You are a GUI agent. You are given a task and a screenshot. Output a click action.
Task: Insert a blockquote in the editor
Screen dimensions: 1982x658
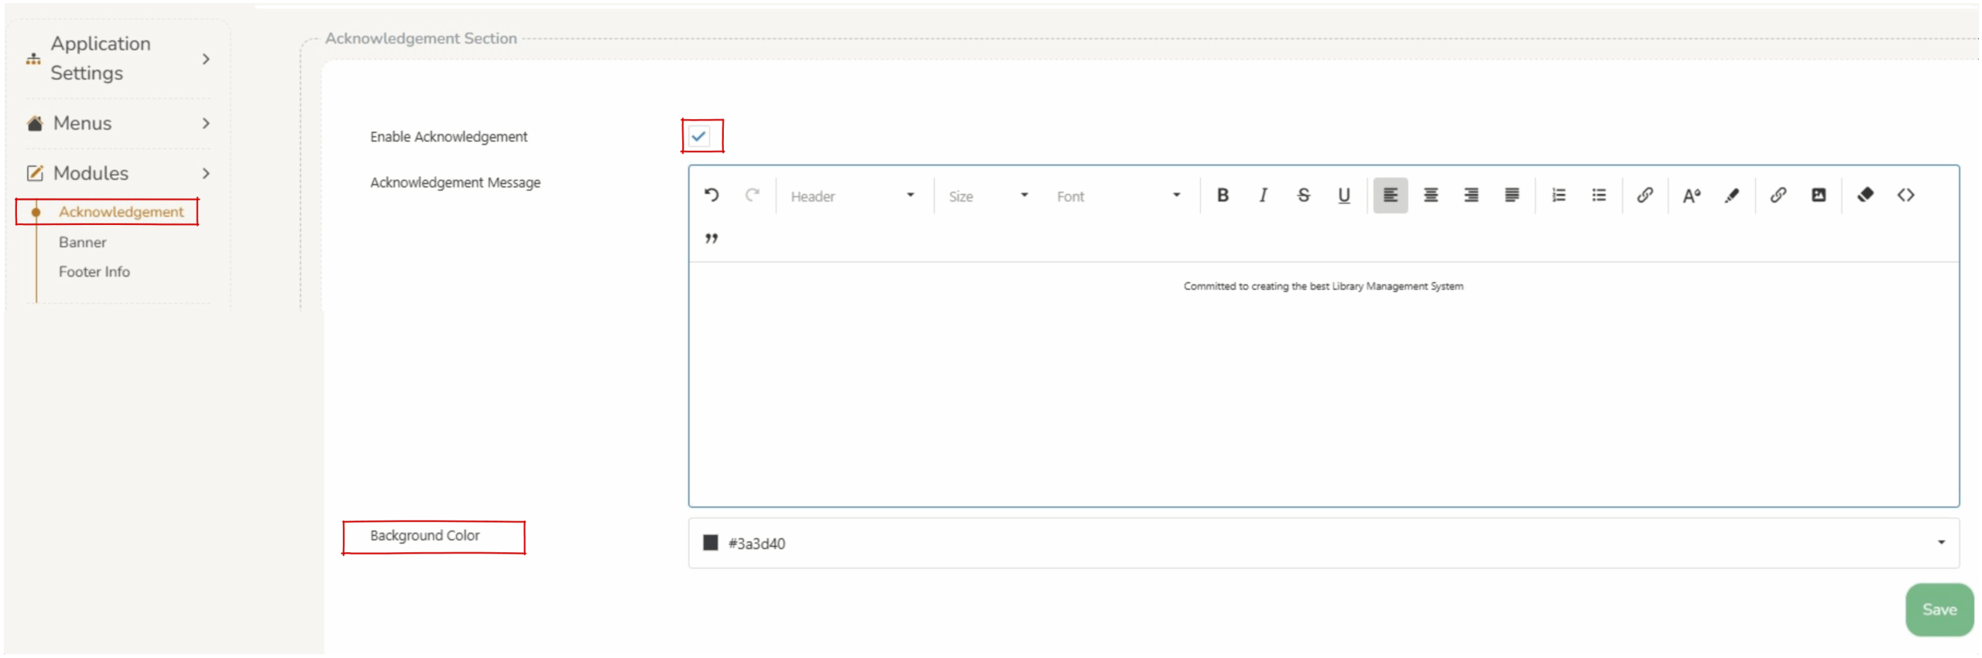click(711, 239)
